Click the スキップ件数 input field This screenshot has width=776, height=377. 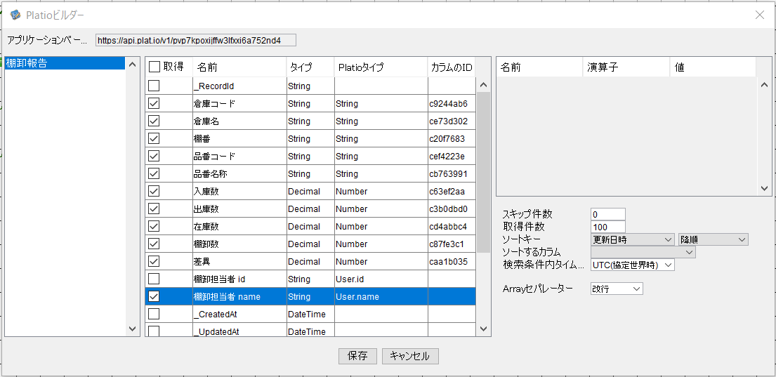(x=607, y=214)
